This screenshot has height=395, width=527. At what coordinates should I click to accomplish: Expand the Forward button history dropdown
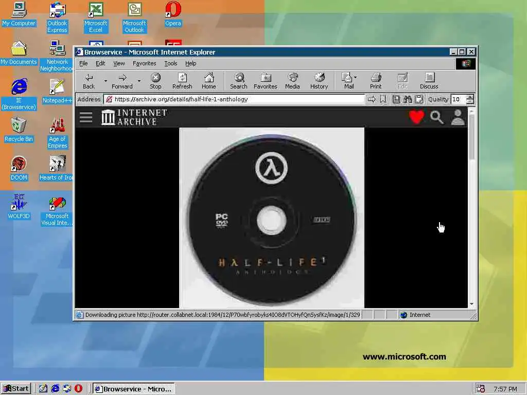139,81
